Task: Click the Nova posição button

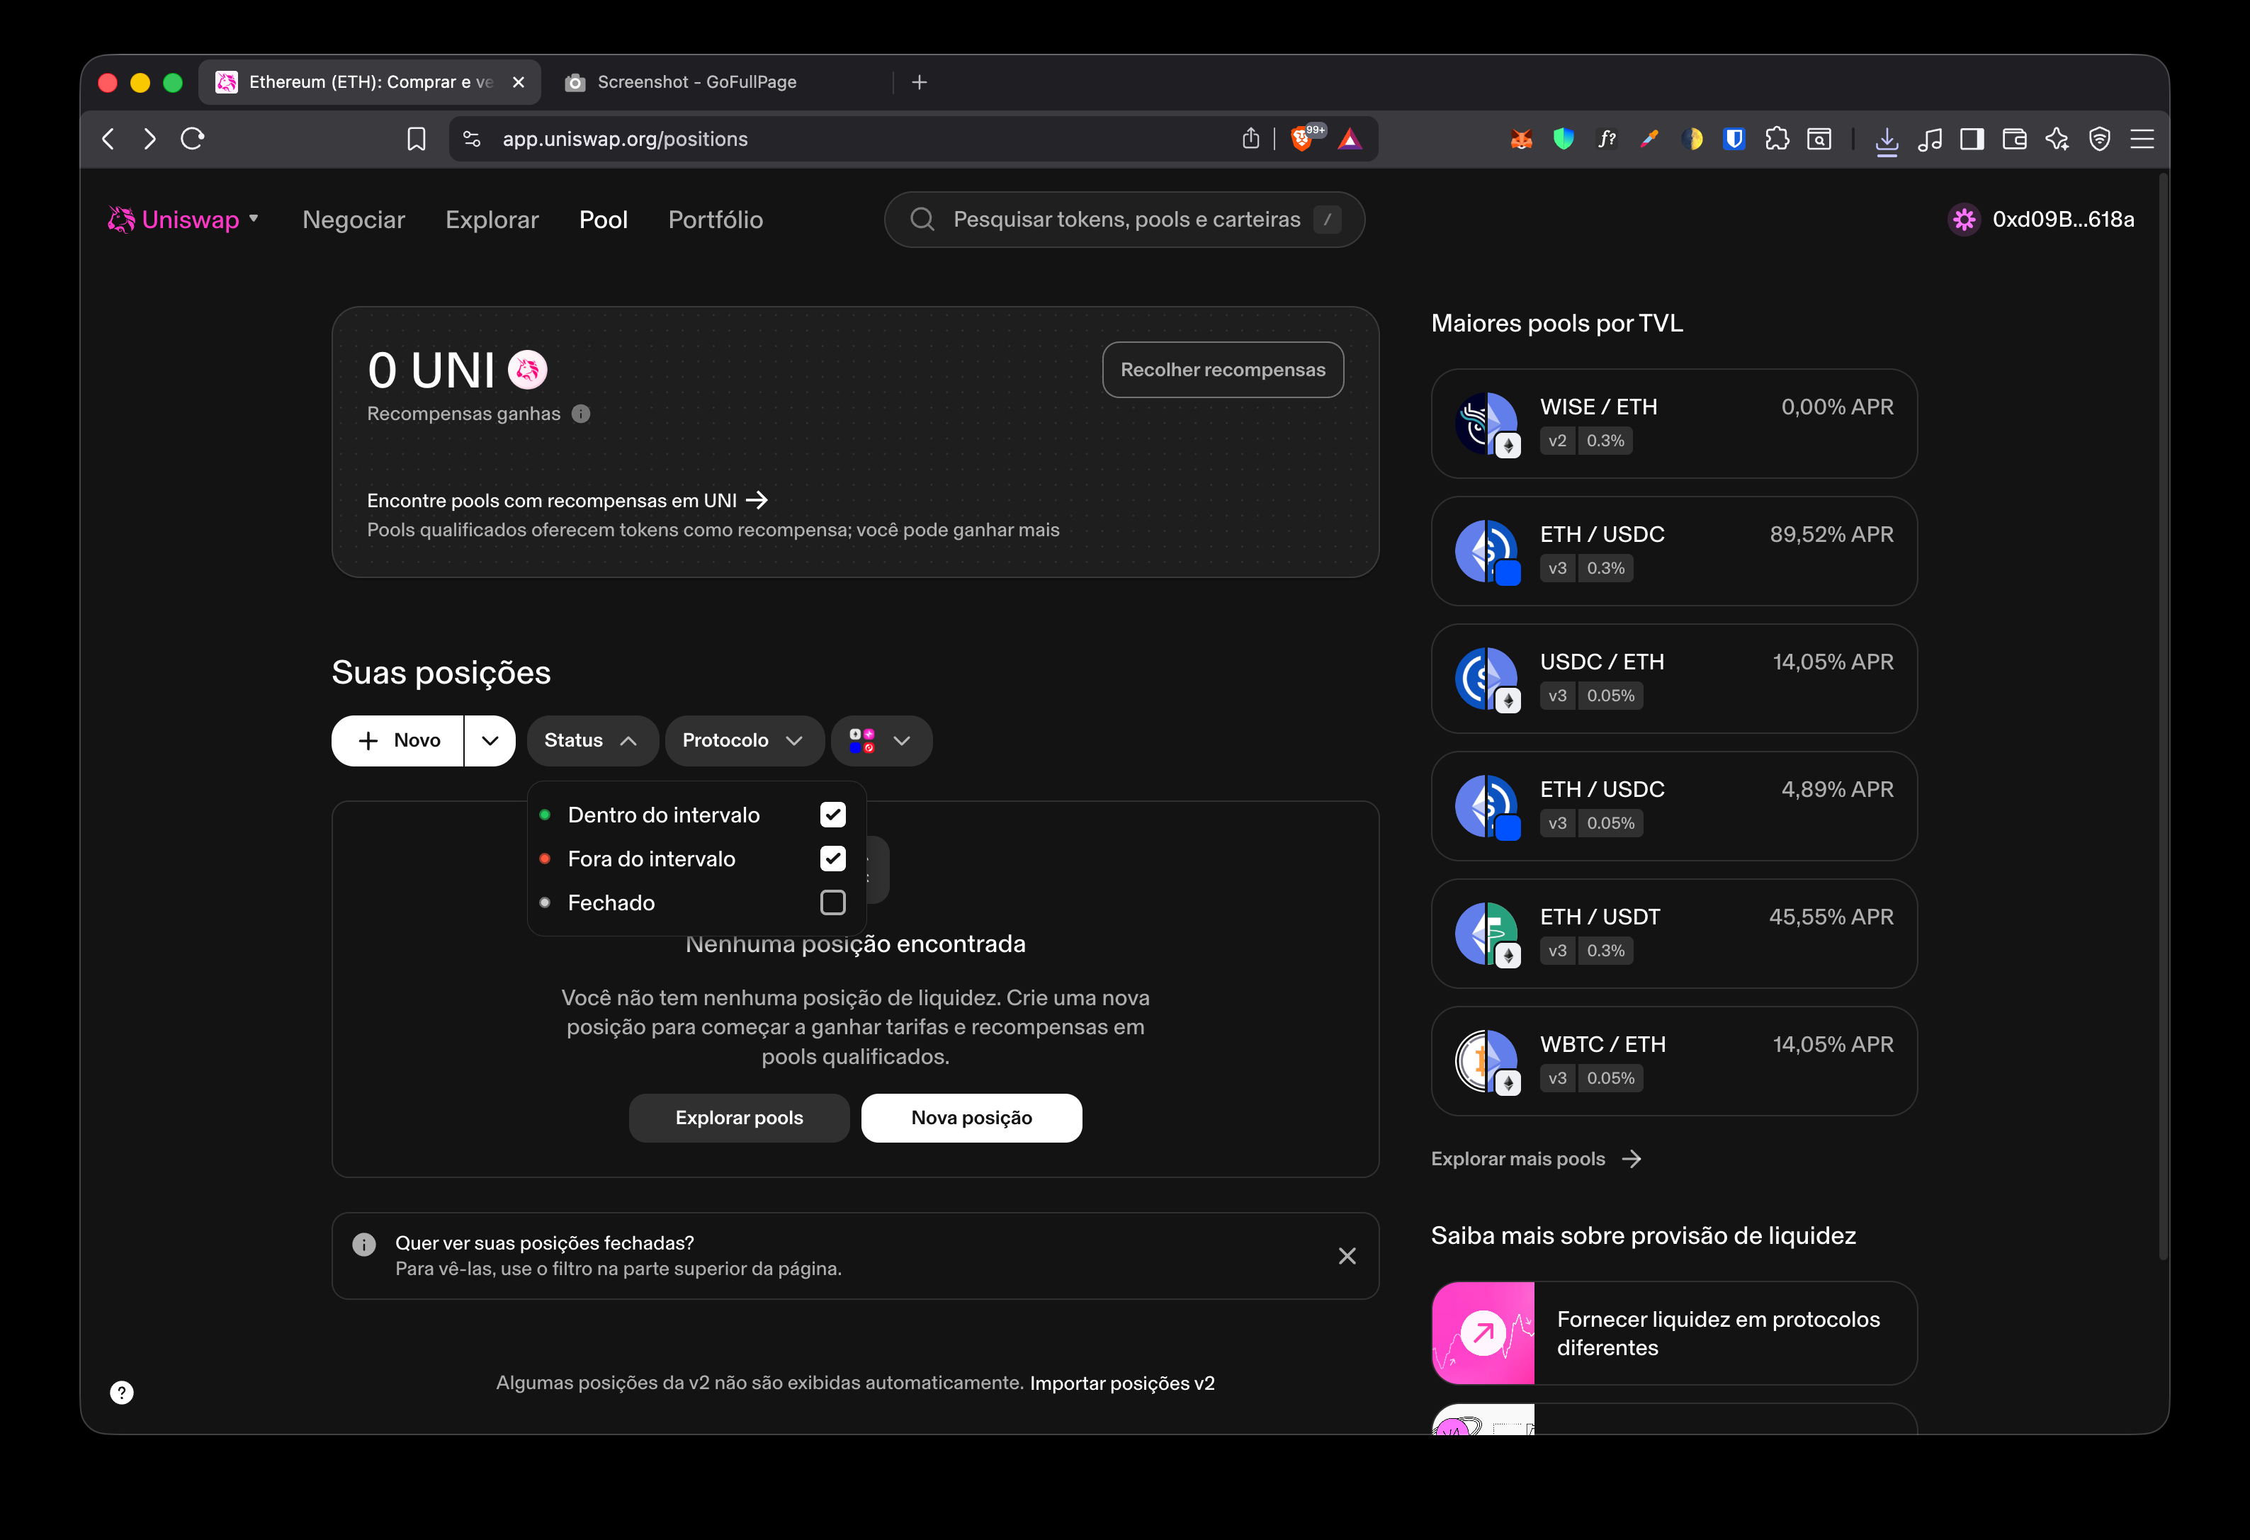Action: point(972,1118)
